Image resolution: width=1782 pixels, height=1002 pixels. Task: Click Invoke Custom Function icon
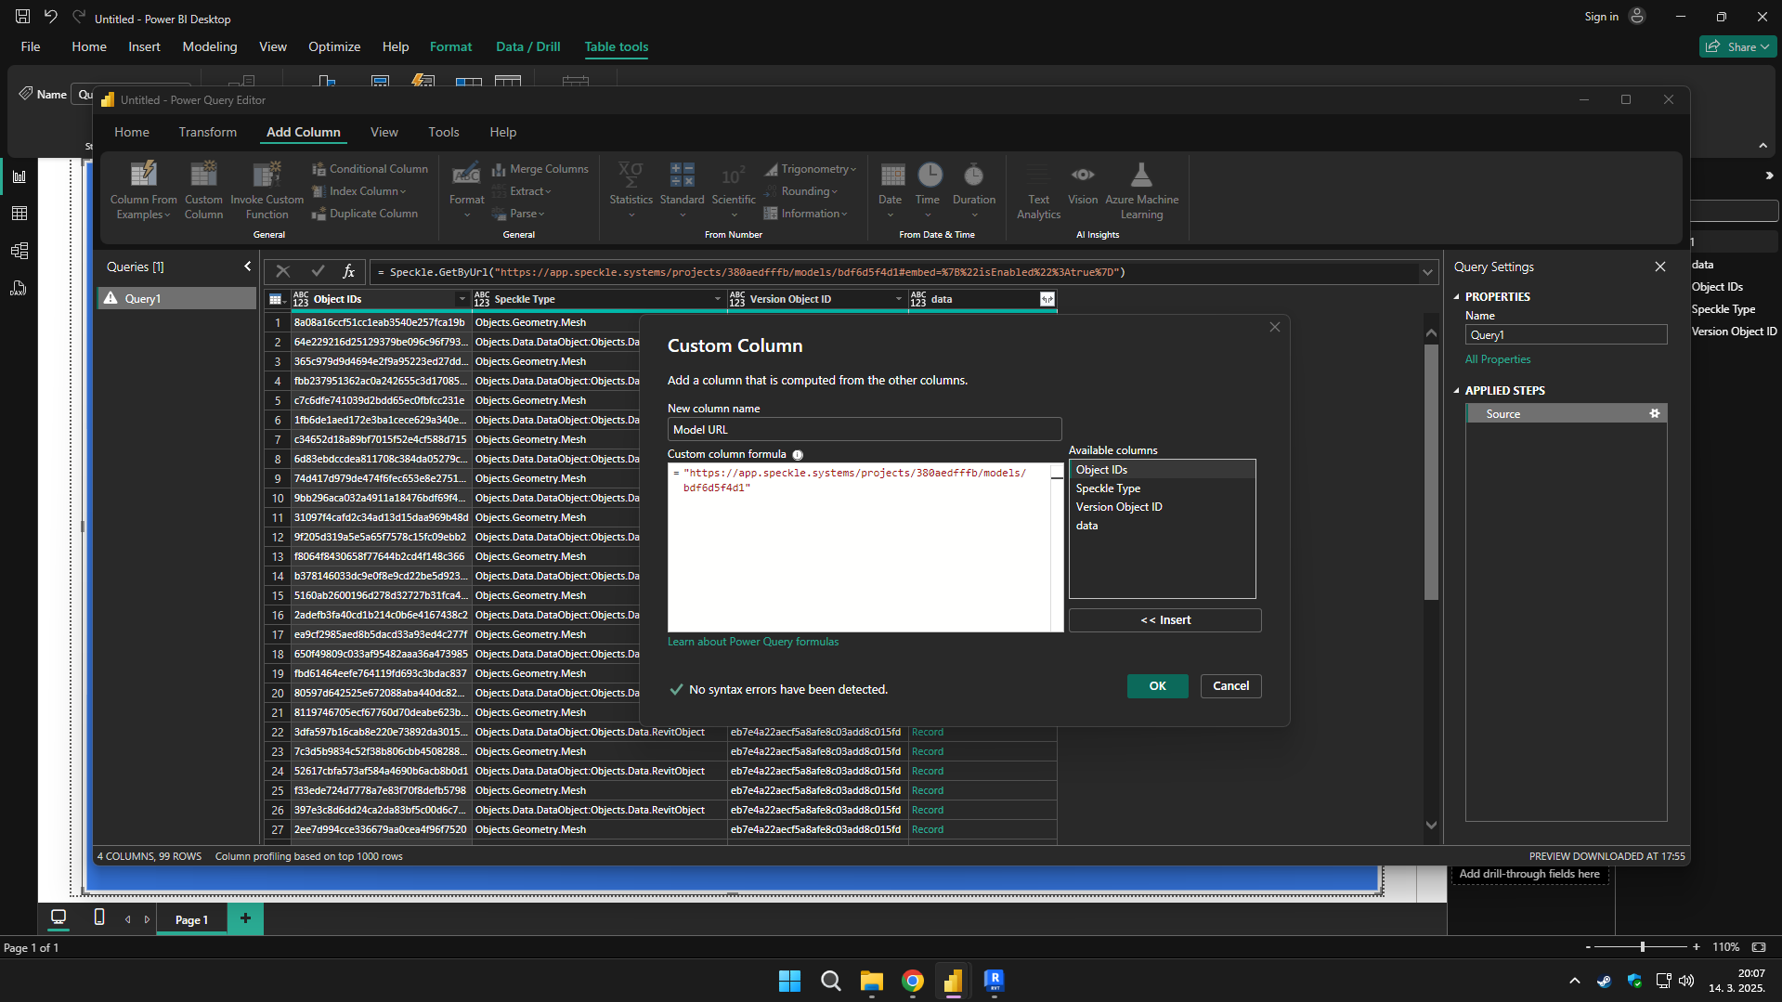267,175
